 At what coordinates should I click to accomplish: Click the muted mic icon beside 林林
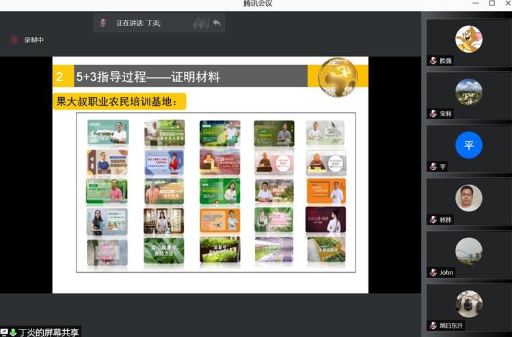433,219
